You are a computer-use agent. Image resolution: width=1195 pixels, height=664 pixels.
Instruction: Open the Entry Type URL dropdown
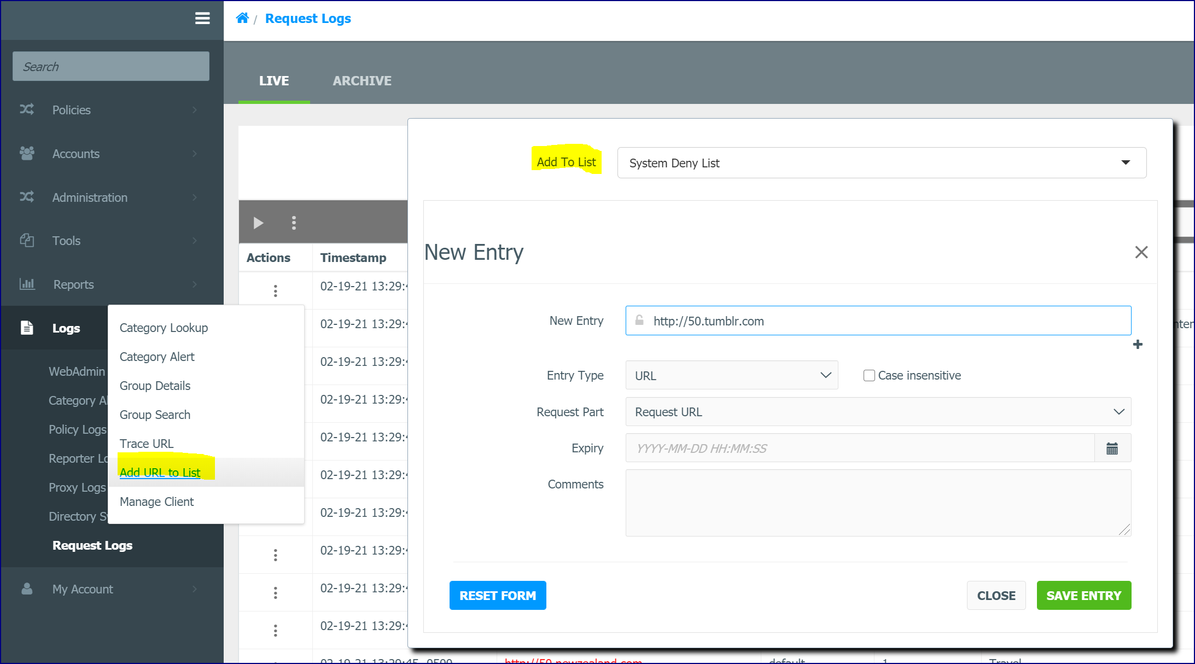732,375
